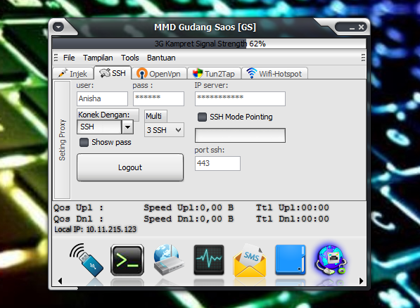Image resolution: width=420 pixels, height=308 pixels.
Task: Click the Logout button
Action: [x=130, y=167]
